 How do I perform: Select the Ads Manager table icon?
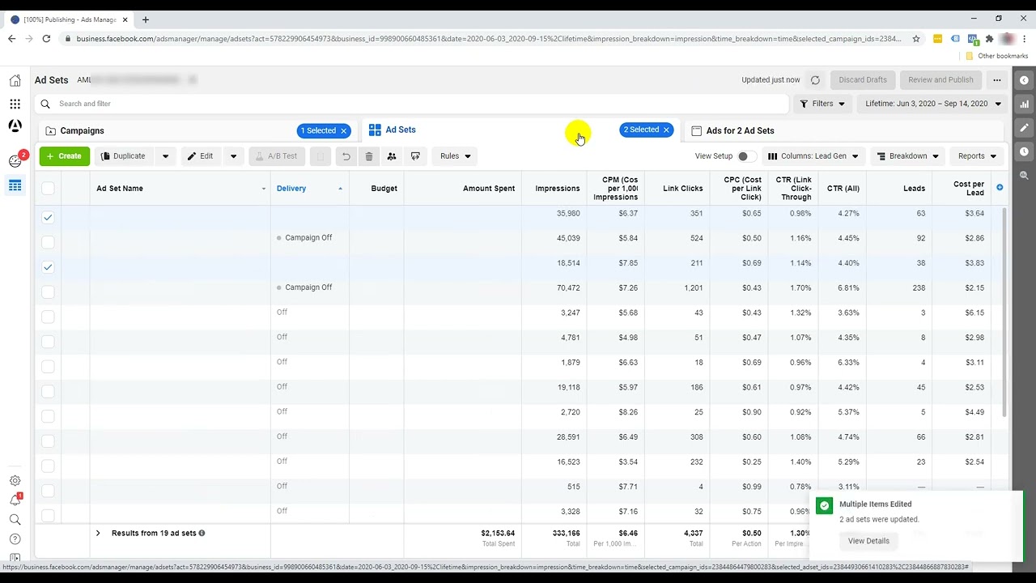click(15, 186)
